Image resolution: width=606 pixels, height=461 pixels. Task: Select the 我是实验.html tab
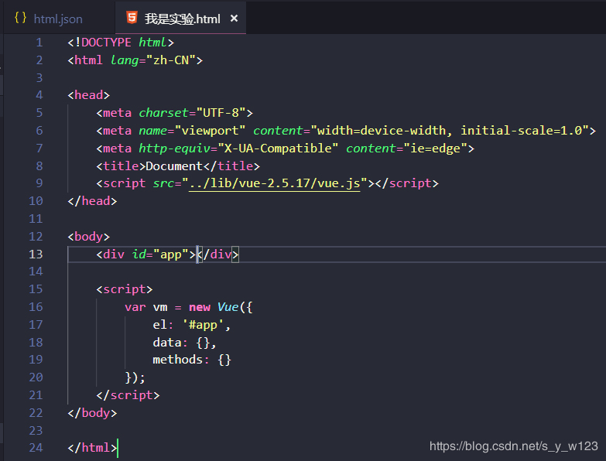[181, 19]
